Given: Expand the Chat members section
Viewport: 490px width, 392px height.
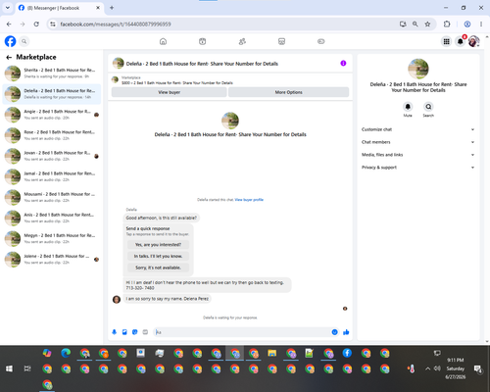Looking at the screenshot, I should (x=418, y=142).
